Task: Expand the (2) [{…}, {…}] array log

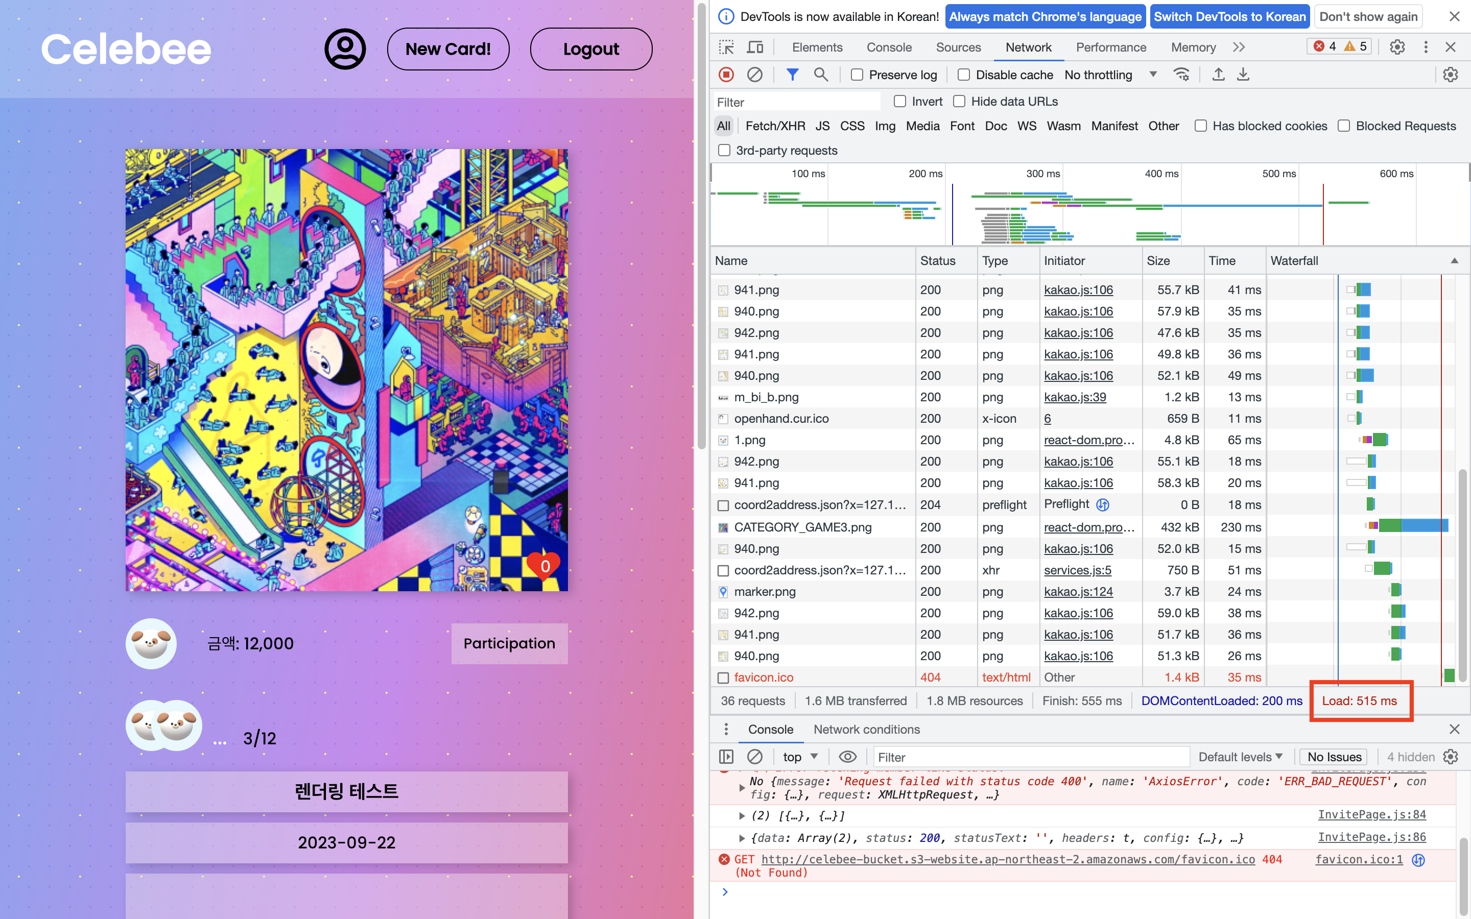Action: [742, 816]
